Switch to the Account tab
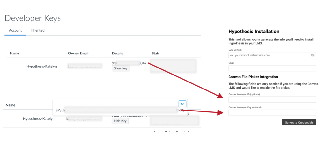Screen dimensions: 326x143 pyautogui.click(x=15, y=30)
